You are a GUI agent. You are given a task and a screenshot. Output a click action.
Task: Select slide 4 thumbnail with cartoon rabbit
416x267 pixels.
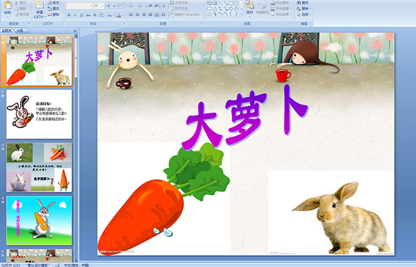tap(39, 219)
